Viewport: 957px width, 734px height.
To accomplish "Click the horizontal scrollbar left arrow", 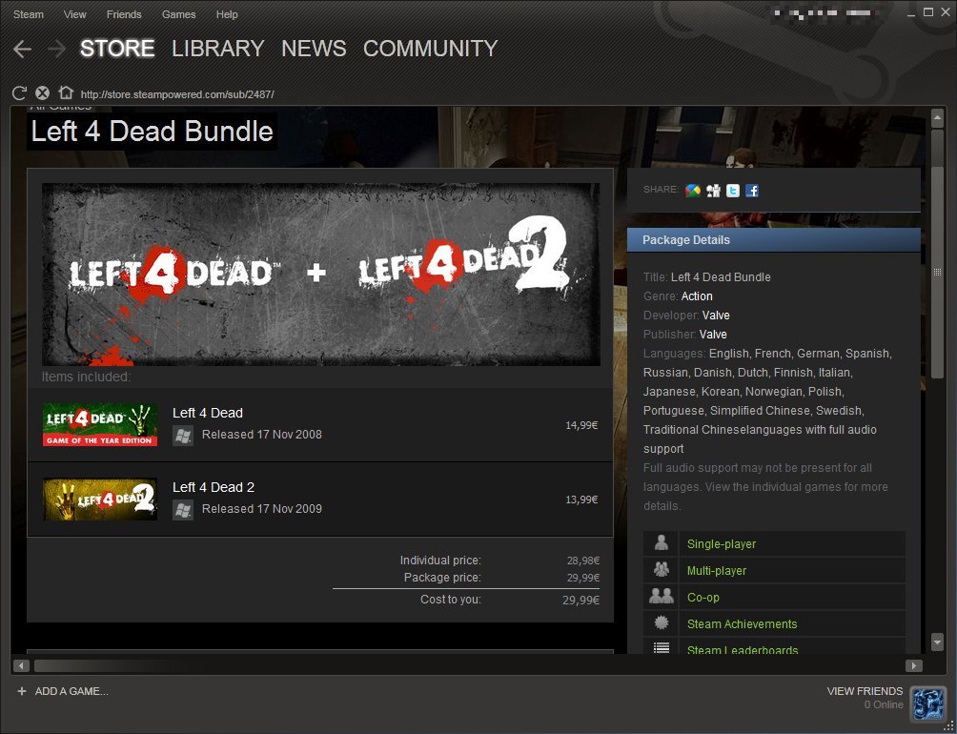I will pyautogui.click(x=21, y=665).
